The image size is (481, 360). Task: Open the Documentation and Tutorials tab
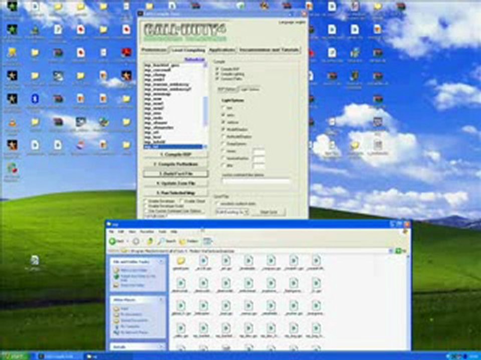tap(270, 50)
